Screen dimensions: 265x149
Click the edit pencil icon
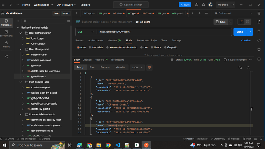coord(241,22)
